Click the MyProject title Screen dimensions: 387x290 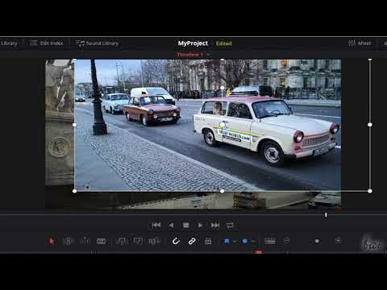click(193, 43)
